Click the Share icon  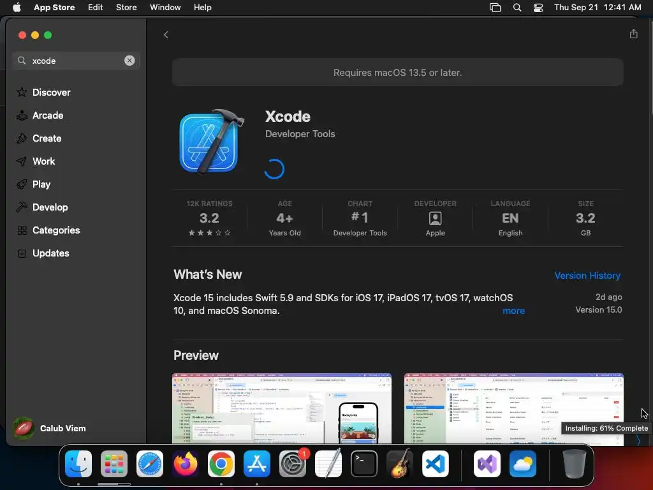point(633,34)
